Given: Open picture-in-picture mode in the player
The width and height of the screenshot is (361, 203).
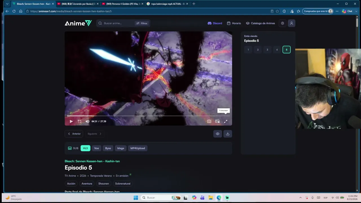Looking at the screenshot, I should tap(217, 122).
